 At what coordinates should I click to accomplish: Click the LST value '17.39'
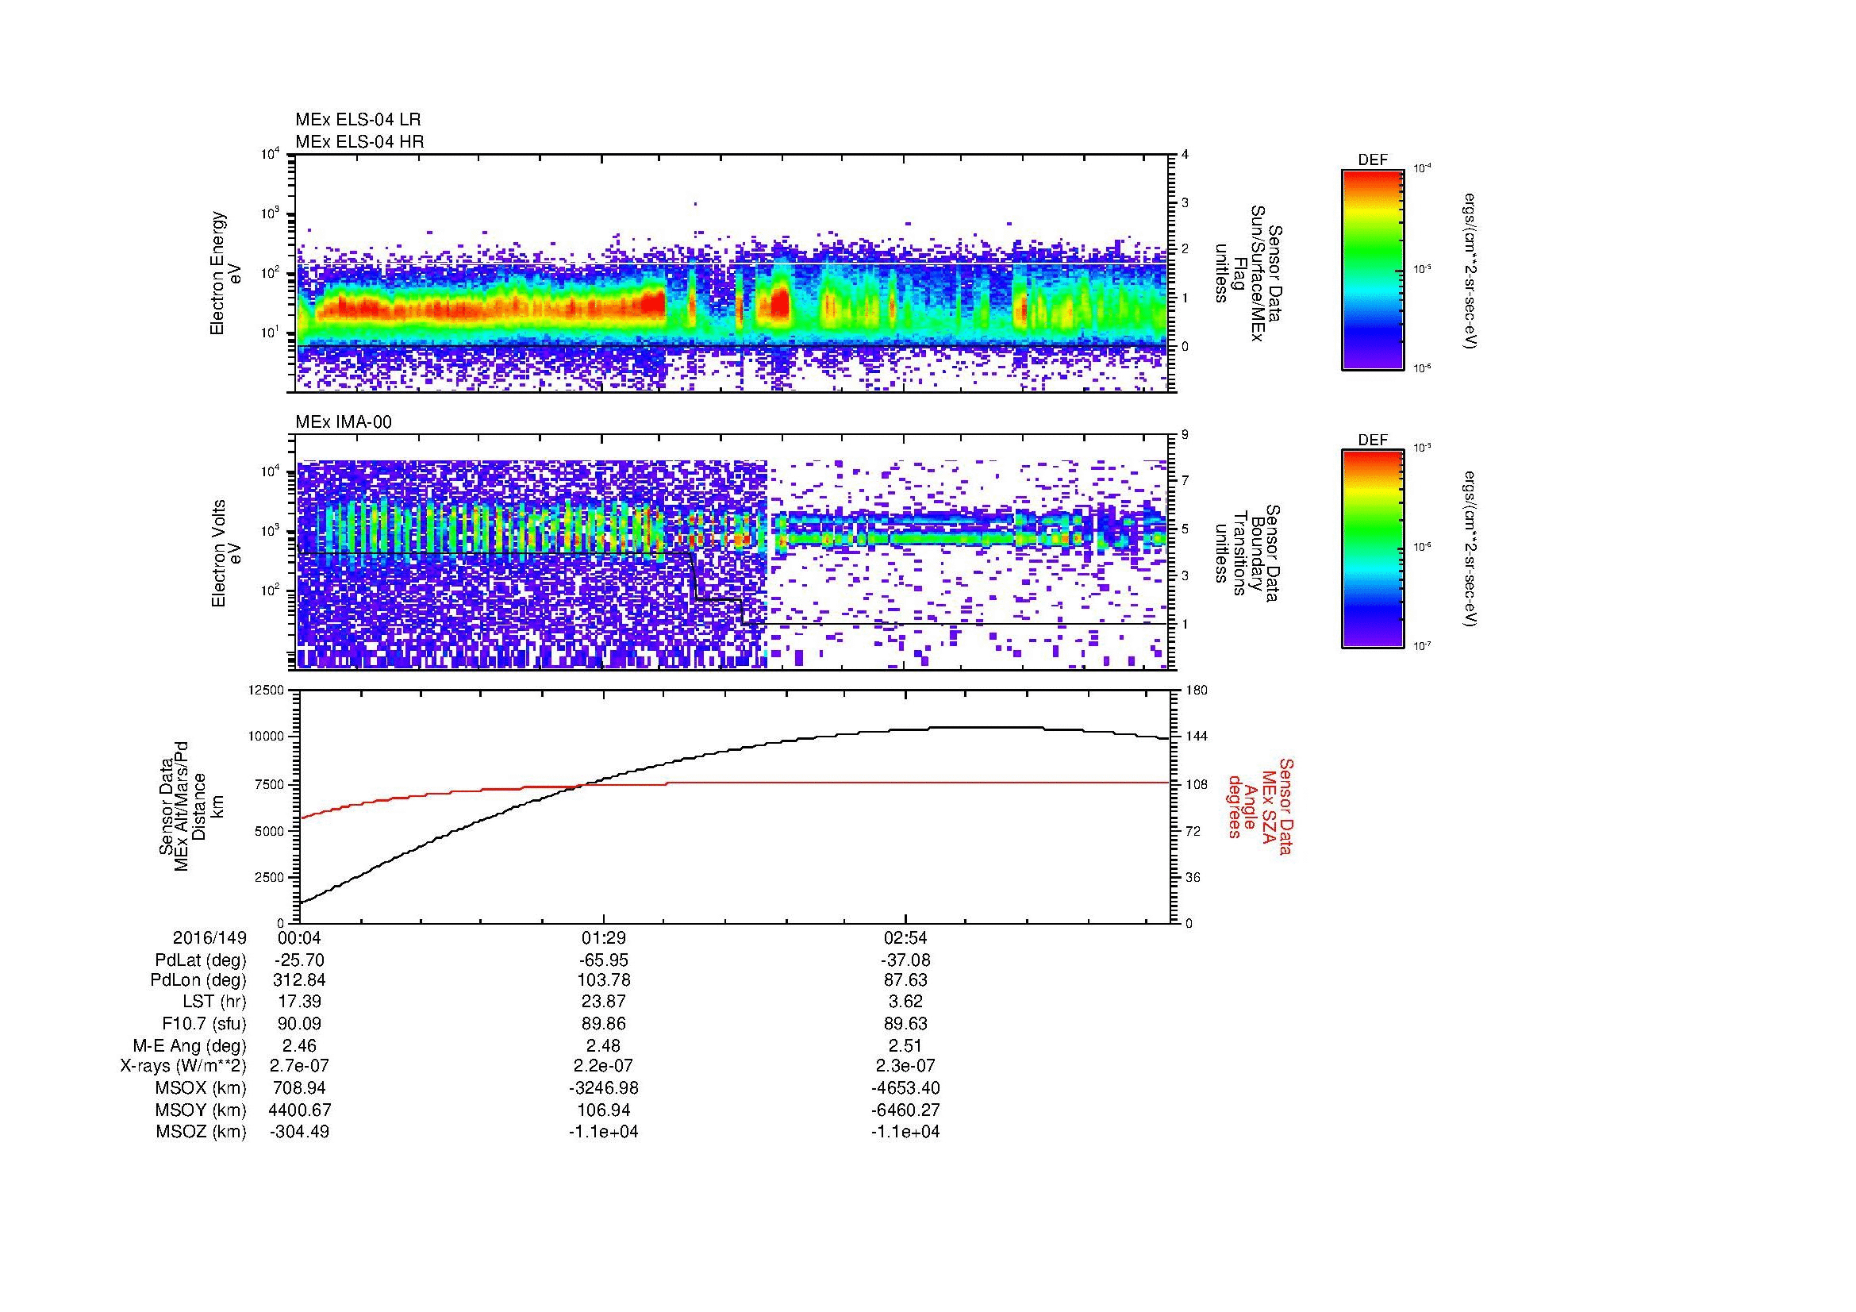pos(299,1002)
